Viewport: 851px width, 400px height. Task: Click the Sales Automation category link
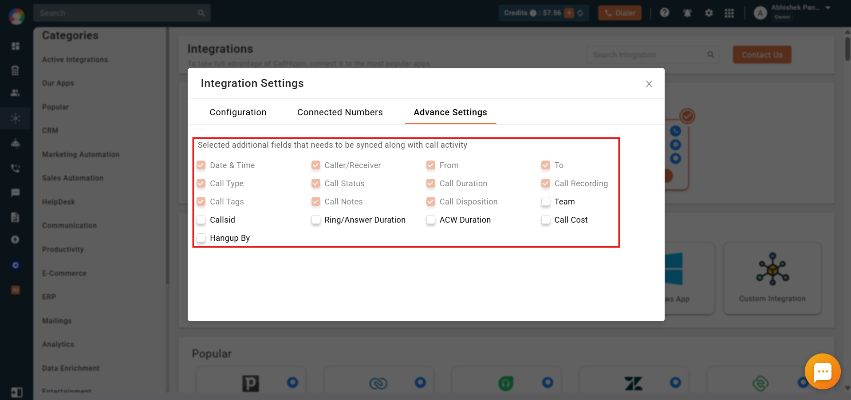click(73, 178)
